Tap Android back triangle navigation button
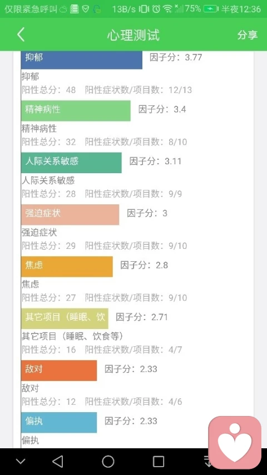 tap(57, 462)
